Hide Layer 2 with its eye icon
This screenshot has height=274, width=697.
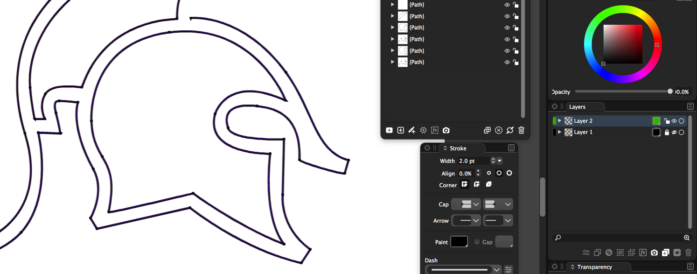[x=674, y=121]
